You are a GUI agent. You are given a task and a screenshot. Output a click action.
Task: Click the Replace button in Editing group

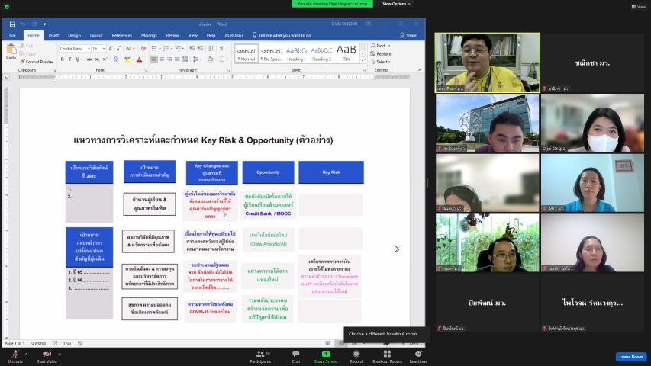tap(382, 54)
